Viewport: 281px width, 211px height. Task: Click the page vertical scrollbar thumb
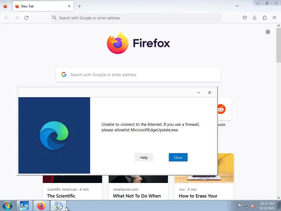click(279, 45)
